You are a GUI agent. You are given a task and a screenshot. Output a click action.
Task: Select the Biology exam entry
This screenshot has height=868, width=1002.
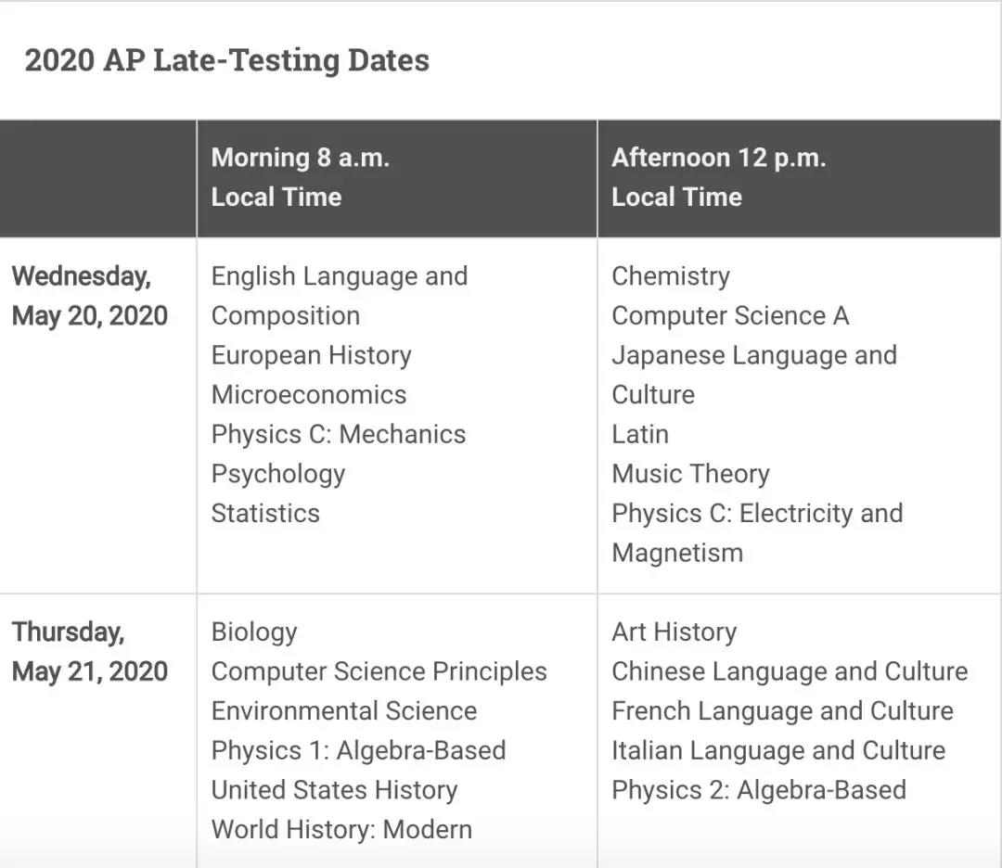point(254,632)
